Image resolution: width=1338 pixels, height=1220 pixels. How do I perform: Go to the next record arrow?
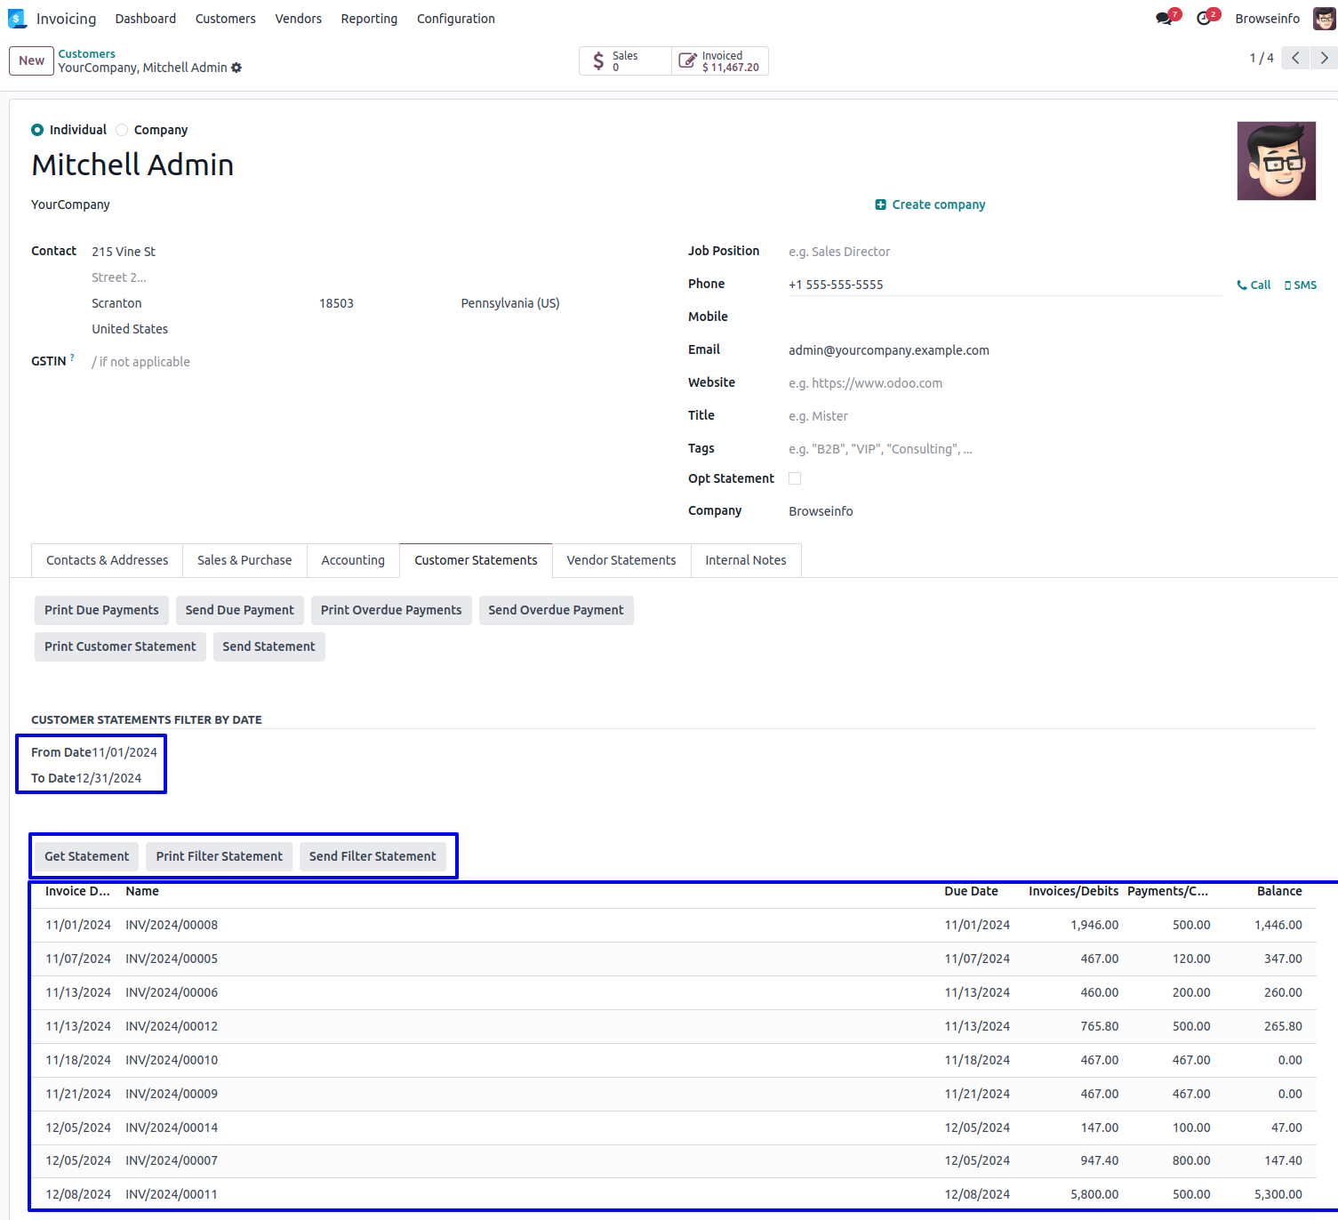pos(1324,58)
